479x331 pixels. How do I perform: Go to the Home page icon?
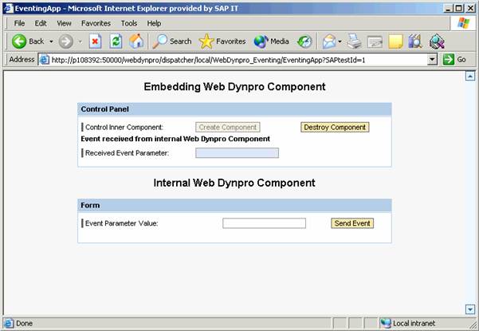tap(136, 41)
